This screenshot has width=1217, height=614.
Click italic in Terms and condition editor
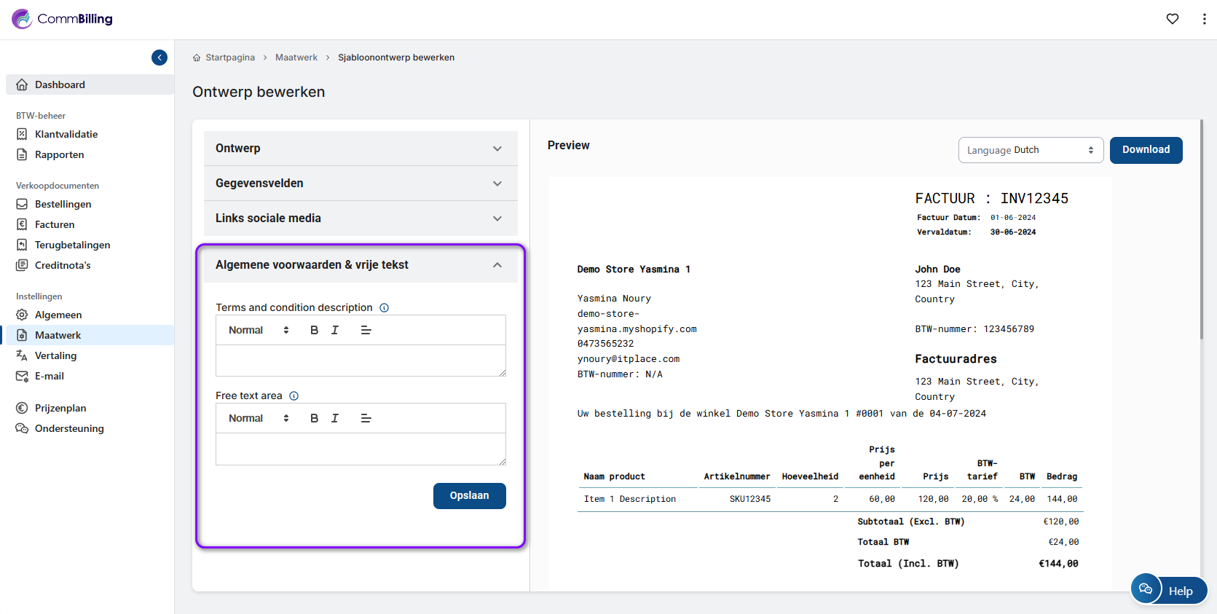point(335,330)
